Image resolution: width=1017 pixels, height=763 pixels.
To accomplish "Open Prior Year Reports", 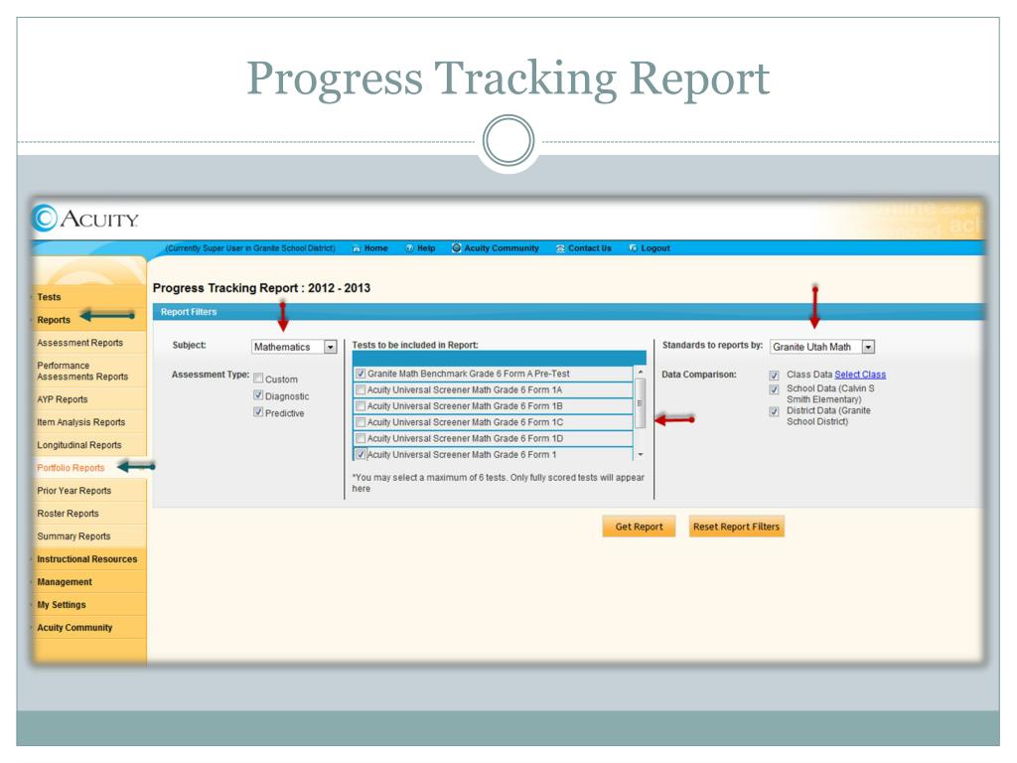I will (x=73, y=491).
